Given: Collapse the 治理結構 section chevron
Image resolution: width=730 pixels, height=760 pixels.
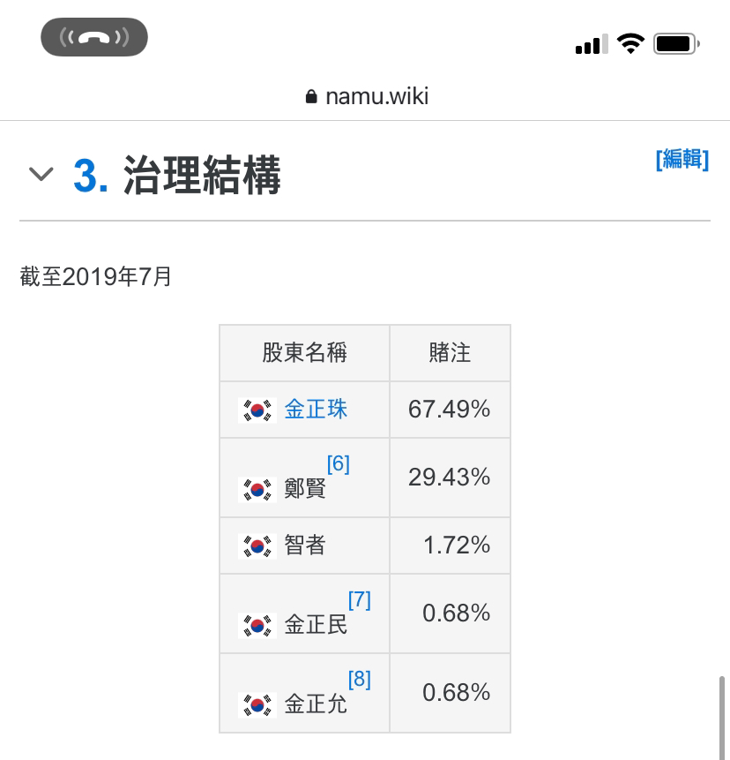Looking at the screenshot, I should pyautogui.click(x=41, y=174).
